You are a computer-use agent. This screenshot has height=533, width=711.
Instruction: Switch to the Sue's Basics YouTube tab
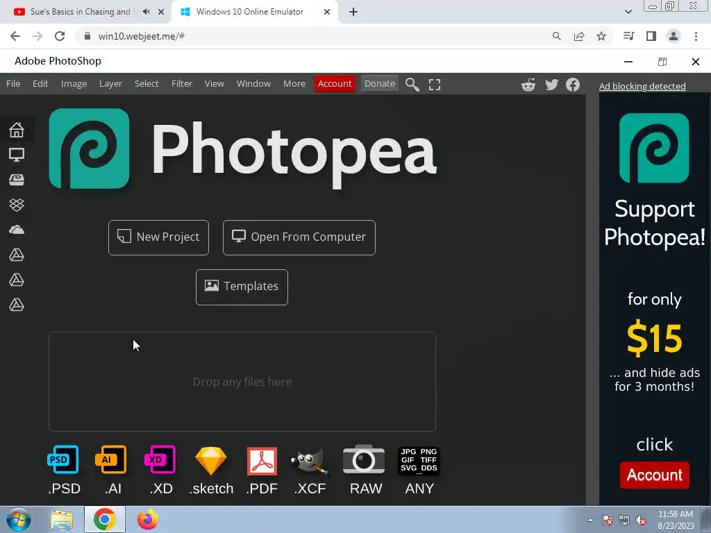[x=85, y=12]
